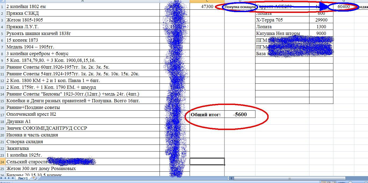Switch to Normal view in status bar
Image resolution: width=368 pixels, height=183 pixels.
(324, 182)
